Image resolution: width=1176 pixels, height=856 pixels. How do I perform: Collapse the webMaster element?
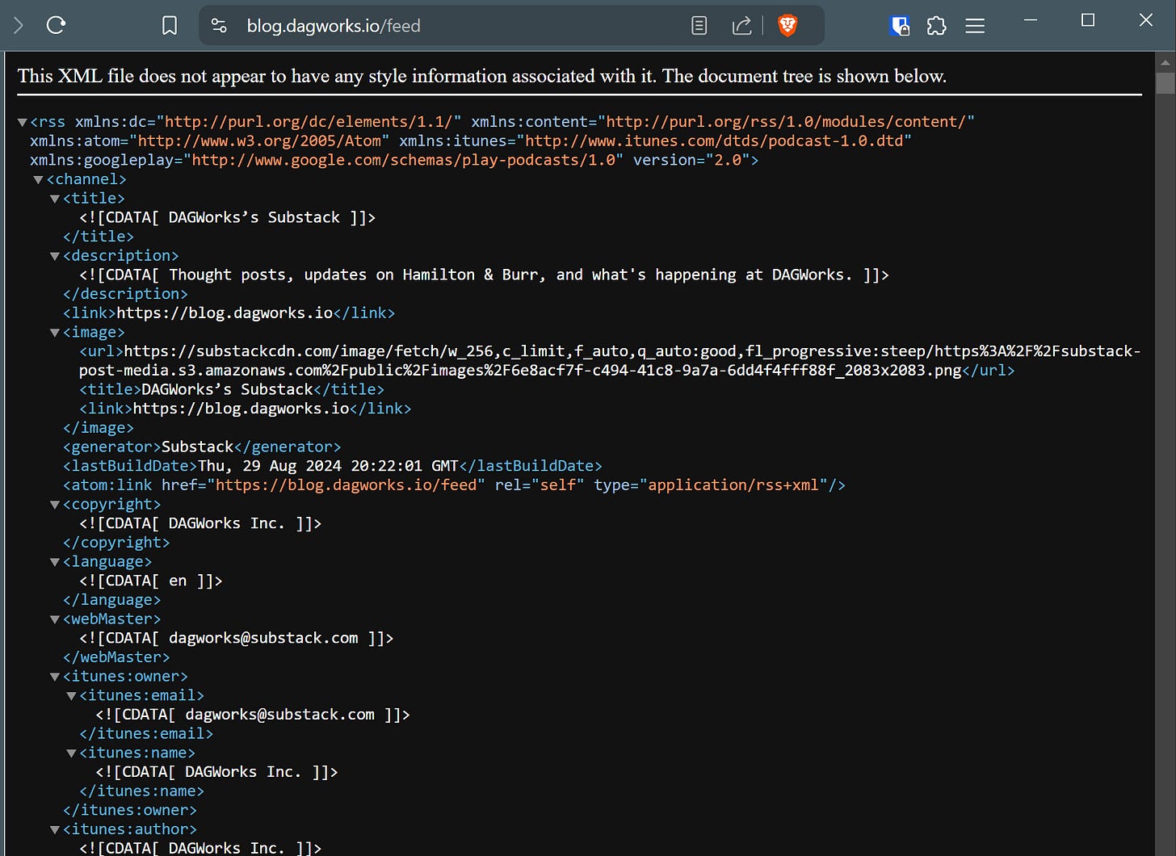[x=55, y=619]
